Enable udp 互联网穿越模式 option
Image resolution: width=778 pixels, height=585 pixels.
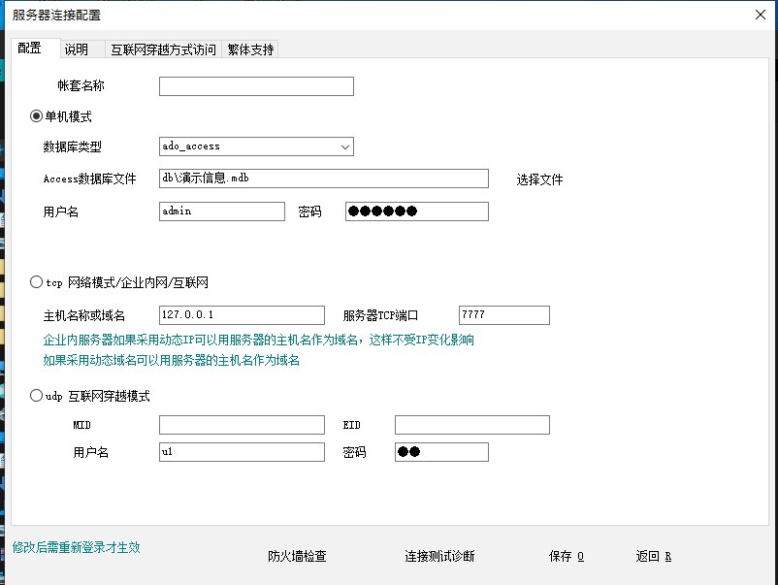click(37, 396)
